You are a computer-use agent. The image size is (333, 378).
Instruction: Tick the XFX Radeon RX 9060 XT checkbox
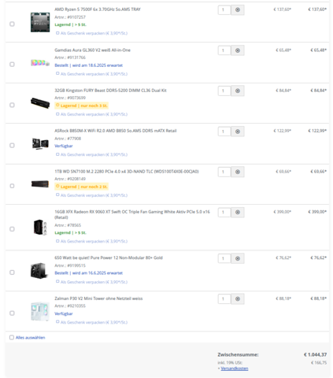(x=12, y=229)
